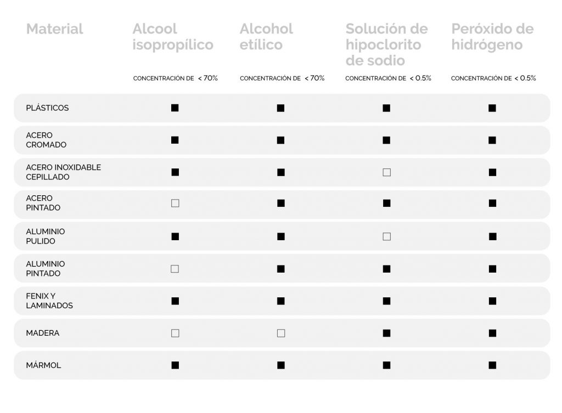Click empty box for Acero Pintado isopropílico
This screenshot has height=413, width=562.
[175, 203]
